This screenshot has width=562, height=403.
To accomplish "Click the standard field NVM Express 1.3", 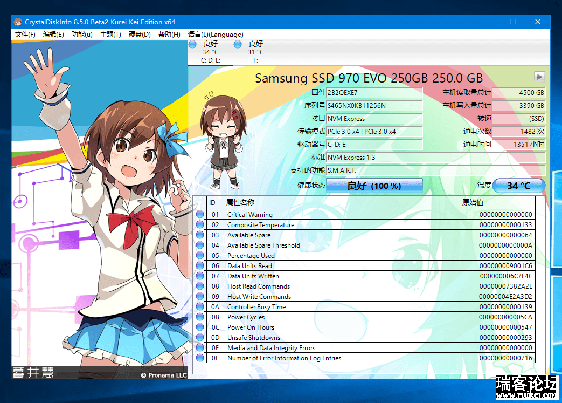I will (436, 157).
